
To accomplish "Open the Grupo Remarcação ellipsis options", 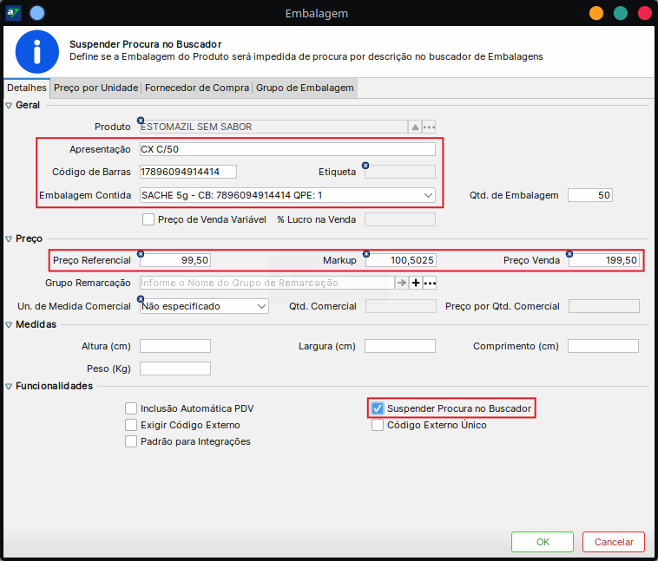I will tap(429, 283).
